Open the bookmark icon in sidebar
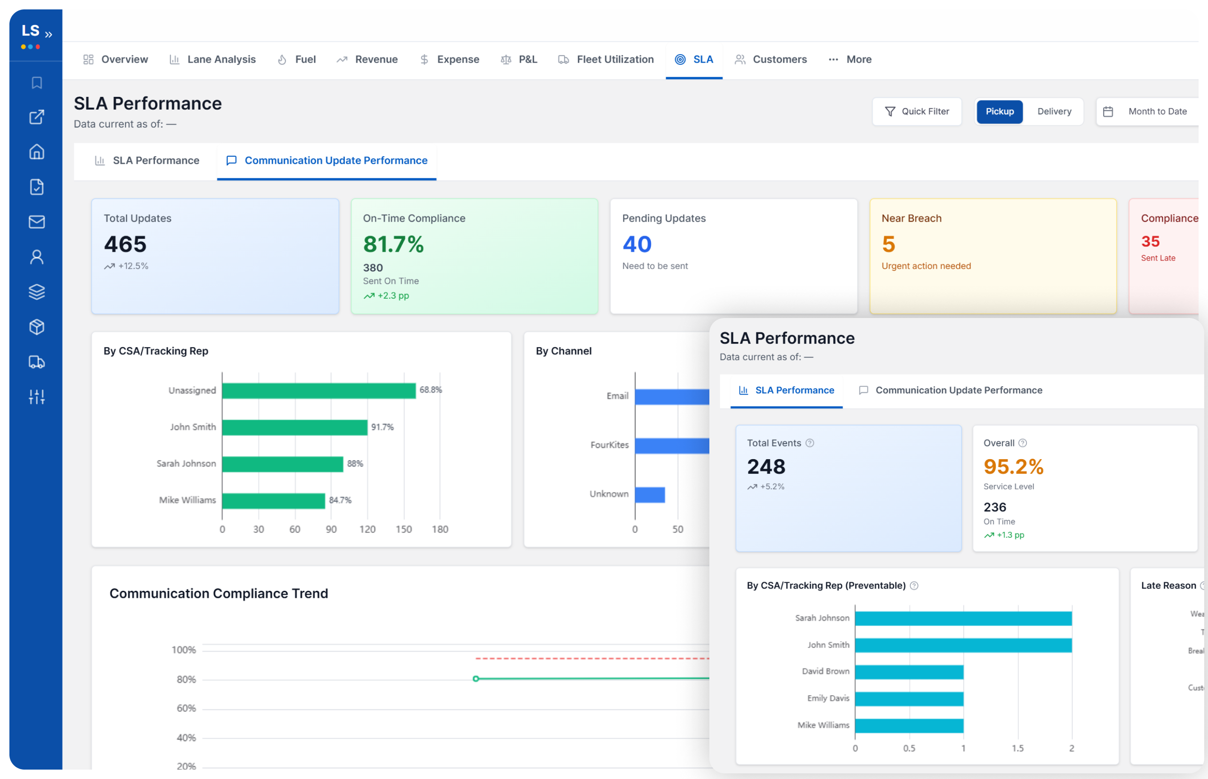Viewport: 1208px width, 779px height. [x=36, y=82]
